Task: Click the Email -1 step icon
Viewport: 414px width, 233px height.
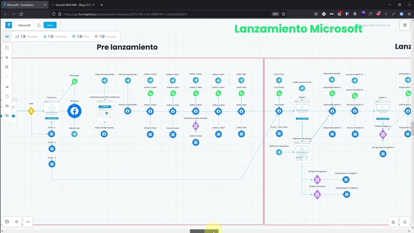Action: 52,134
